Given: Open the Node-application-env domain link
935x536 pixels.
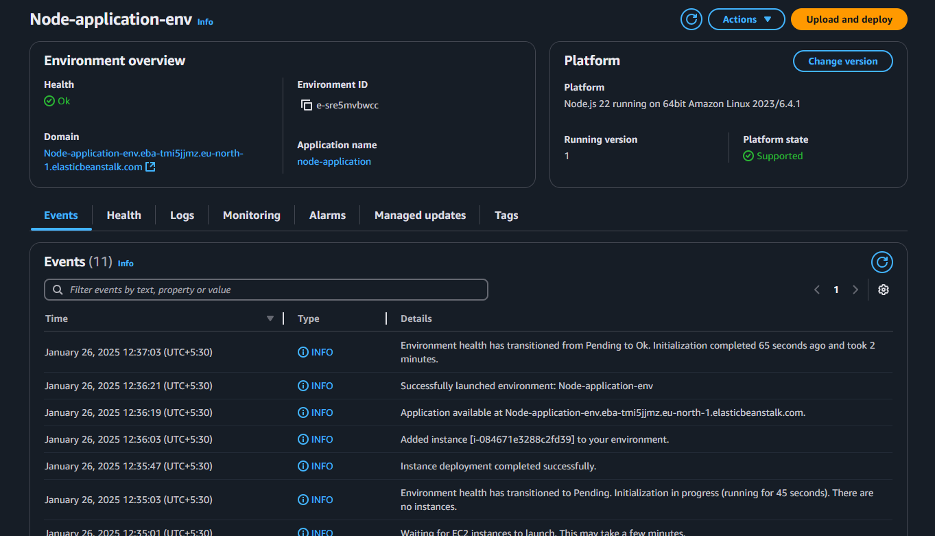Looking at the screenshot, I should (x=143, y=160).
